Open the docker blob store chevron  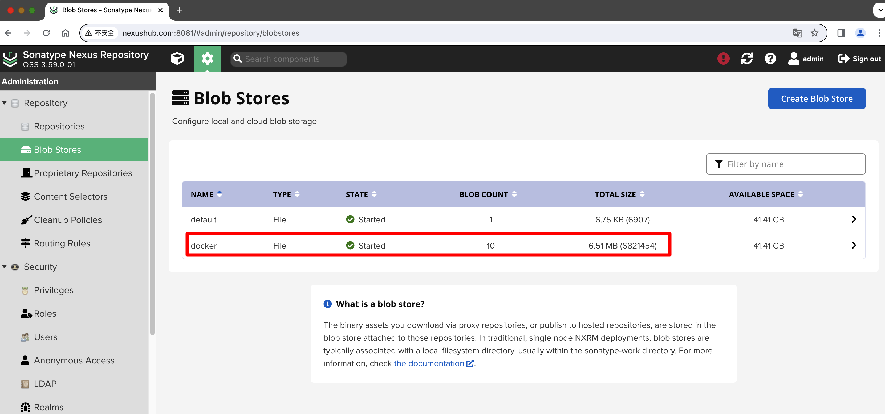pos(854,246)
